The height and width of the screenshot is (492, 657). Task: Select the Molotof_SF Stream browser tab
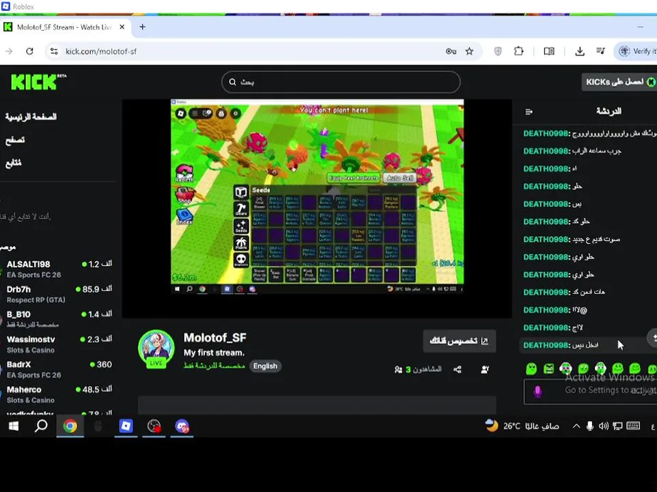[x=65, y=27]
